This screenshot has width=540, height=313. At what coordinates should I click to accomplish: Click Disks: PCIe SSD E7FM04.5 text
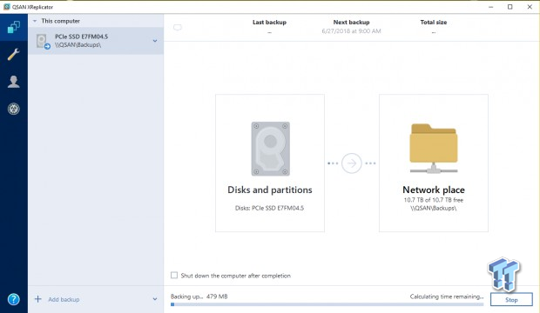[x=270, y=208]
